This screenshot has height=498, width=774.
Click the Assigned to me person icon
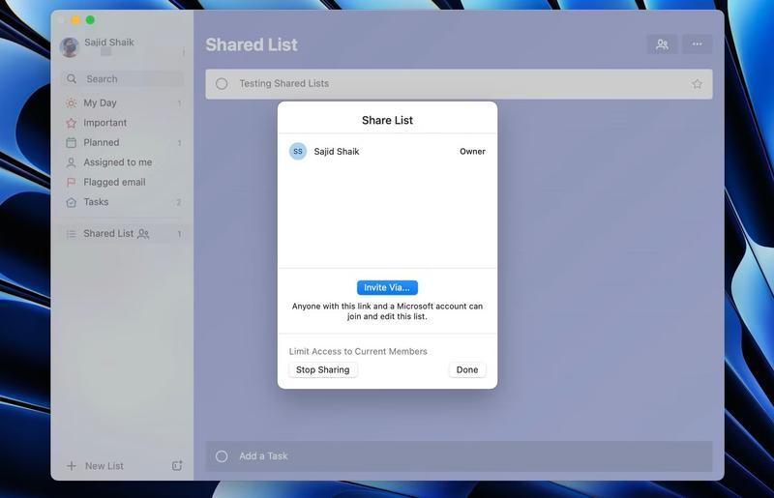[x=71, y=162]
